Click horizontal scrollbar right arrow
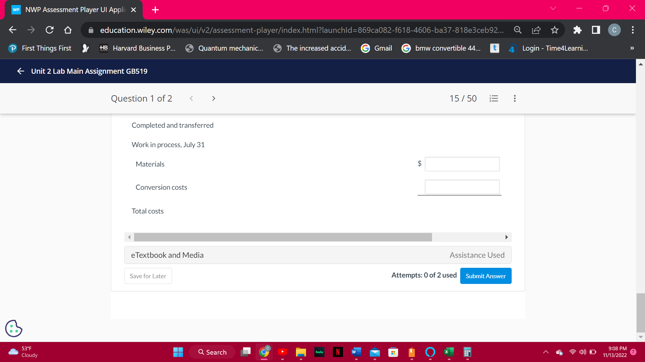 pos(507,237)
